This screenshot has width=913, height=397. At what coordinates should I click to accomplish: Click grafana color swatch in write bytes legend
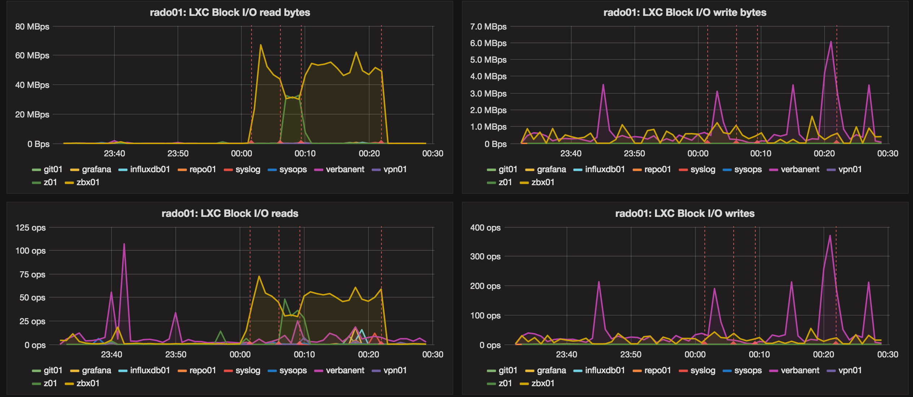(x=529, y=170)
